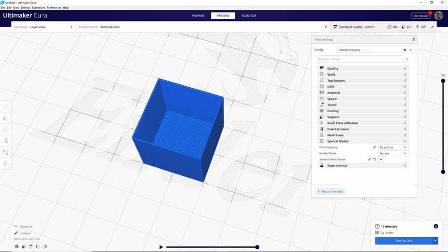Image resolution: width=448 pixels, height=252 pixels.
Task: Switch to right side view icon
Action: click(x=45, y=247)
